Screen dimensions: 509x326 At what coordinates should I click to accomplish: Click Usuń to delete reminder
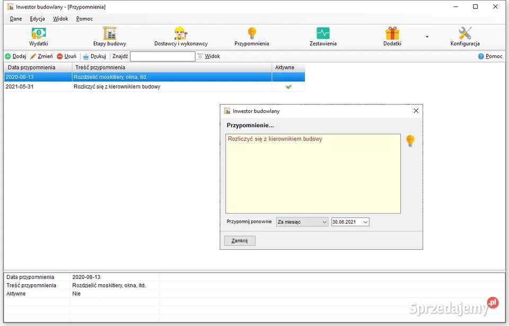[x=66, y=56]
